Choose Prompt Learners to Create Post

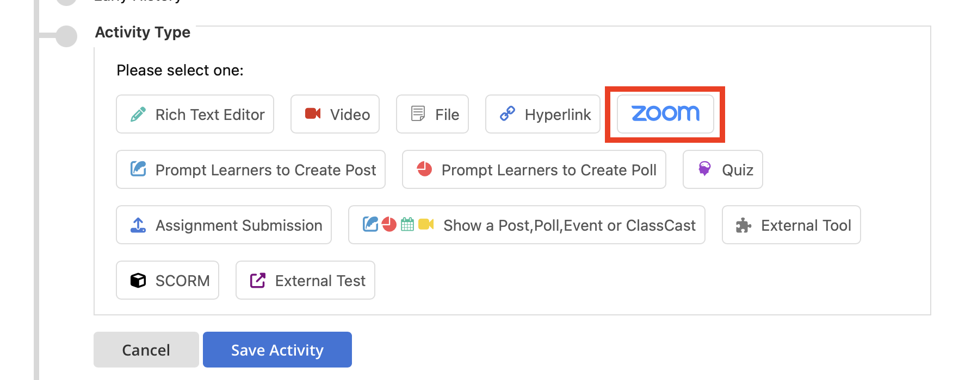[251, 169]
